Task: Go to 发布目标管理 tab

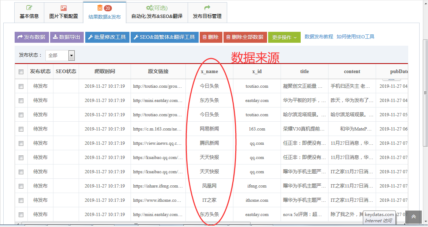Action: coord(207,12)
